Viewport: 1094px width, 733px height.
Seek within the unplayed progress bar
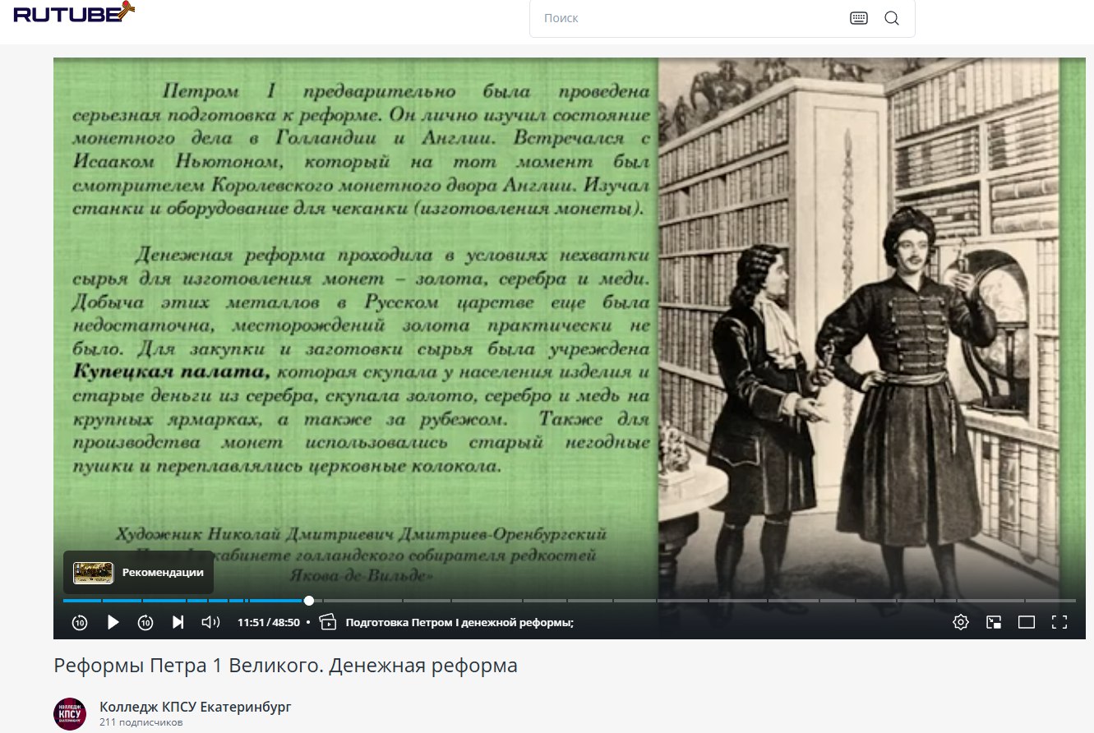pyautogui.click(x=695, y=601)
